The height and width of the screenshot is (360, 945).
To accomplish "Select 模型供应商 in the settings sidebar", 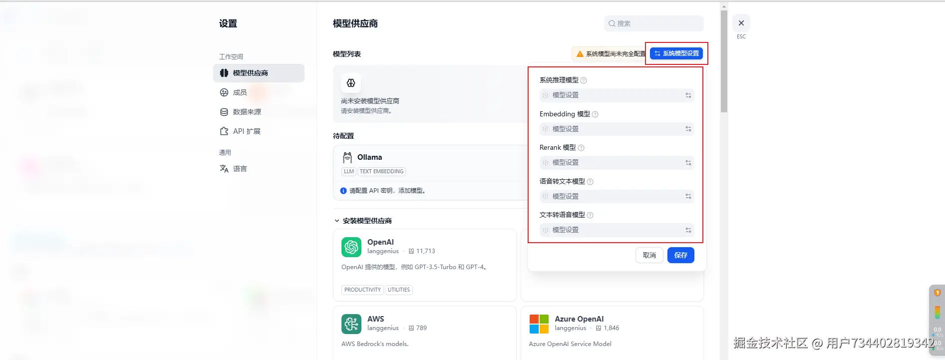I will (259, 73).
